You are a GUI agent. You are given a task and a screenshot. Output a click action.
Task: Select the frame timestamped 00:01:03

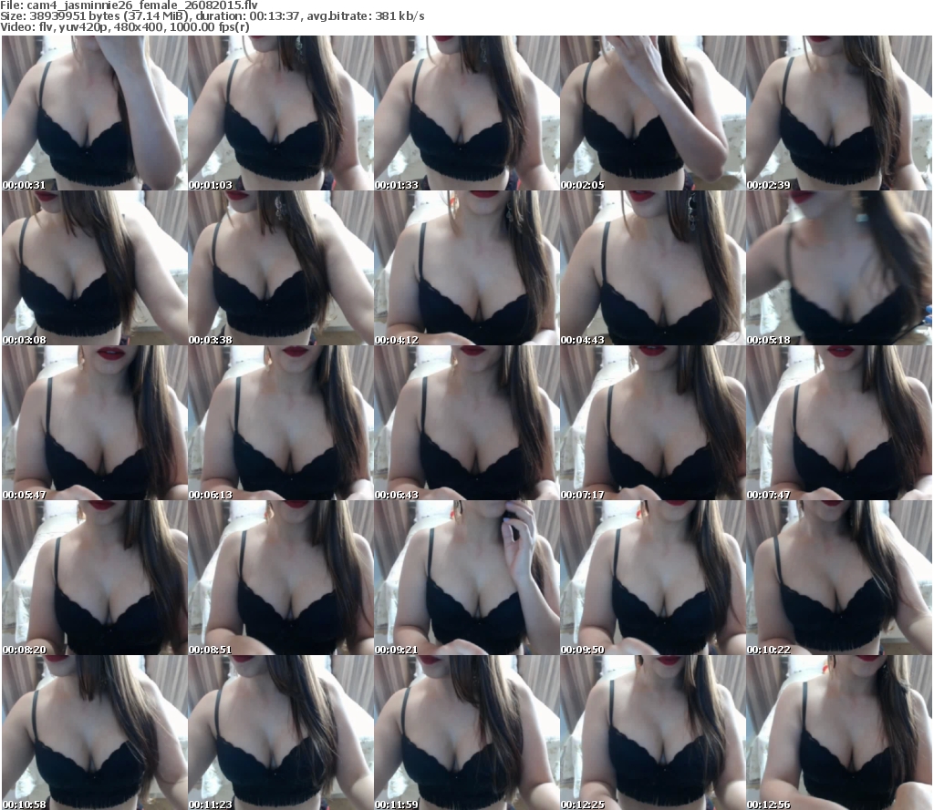(x=281, y=113)
